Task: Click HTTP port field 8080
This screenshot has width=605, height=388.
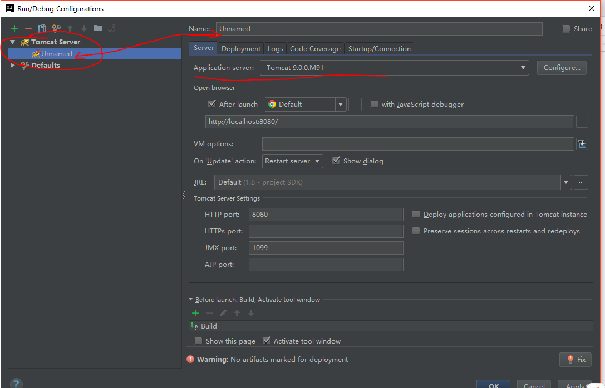Action: click(x=326, y=215)
